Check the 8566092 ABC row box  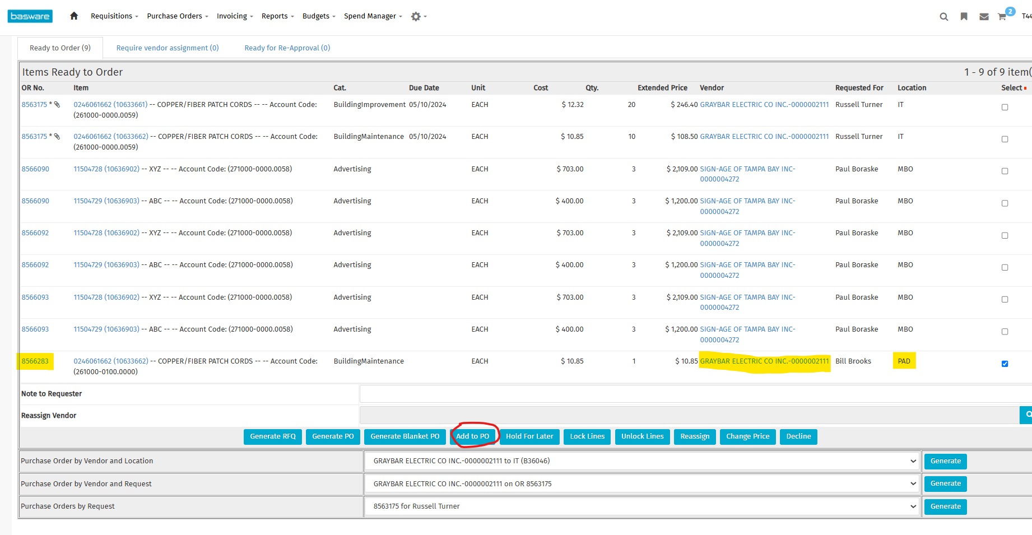click(1005, 267)
